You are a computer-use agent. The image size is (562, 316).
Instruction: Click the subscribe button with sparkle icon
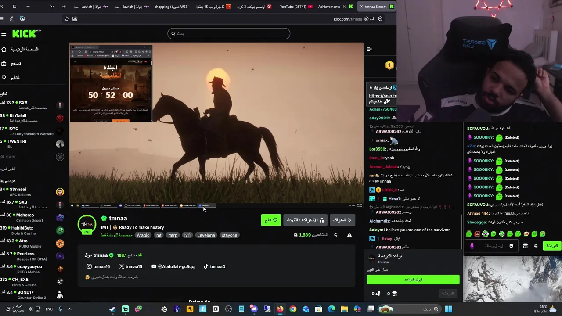(342, 220)
